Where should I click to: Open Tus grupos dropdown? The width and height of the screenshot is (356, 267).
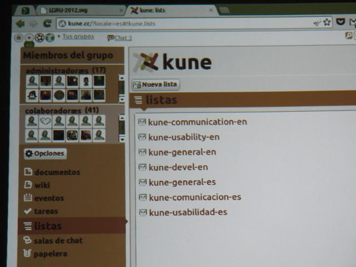click(78, 37)
